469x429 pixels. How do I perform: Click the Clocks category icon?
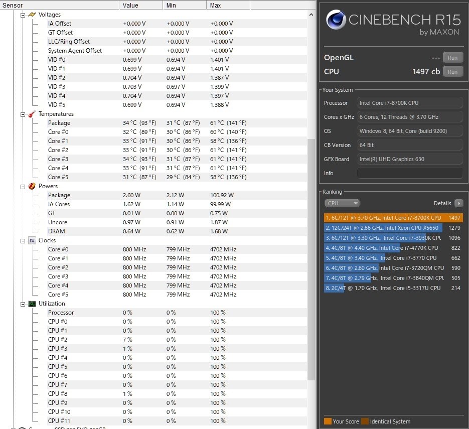point(31,240)
